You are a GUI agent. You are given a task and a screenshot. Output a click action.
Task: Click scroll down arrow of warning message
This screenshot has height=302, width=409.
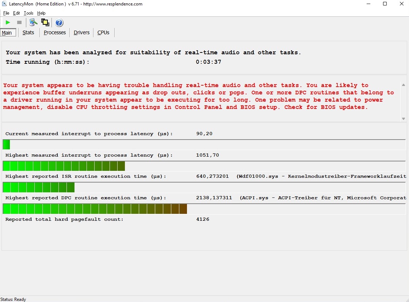404,119
